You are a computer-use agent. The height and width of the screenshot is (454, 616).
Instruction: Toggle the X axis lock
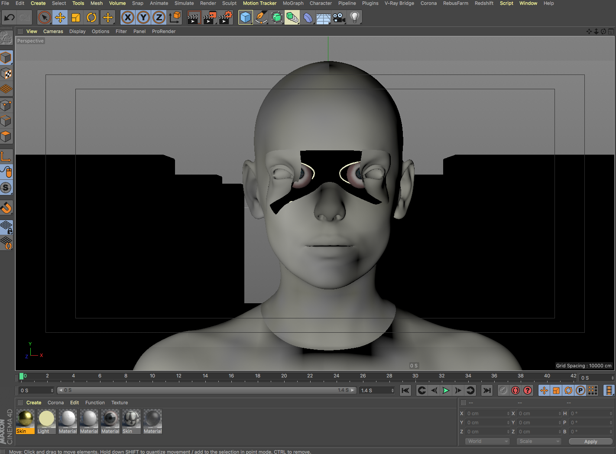pos(128,17)
